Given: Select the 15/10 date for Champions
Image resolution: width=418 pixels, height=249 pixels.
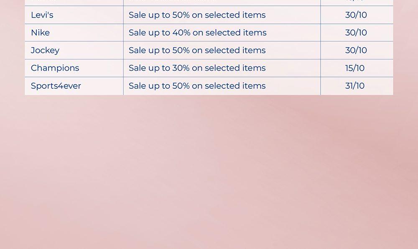Looking at the screenshot, I should coord(355,68).
